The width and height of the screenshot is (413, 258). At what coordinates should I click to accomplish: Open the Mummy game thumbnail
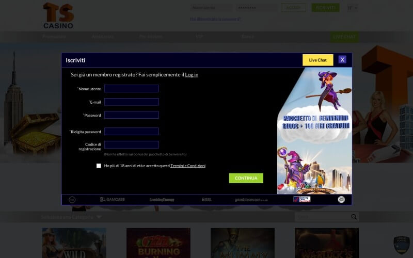point(243,243)
